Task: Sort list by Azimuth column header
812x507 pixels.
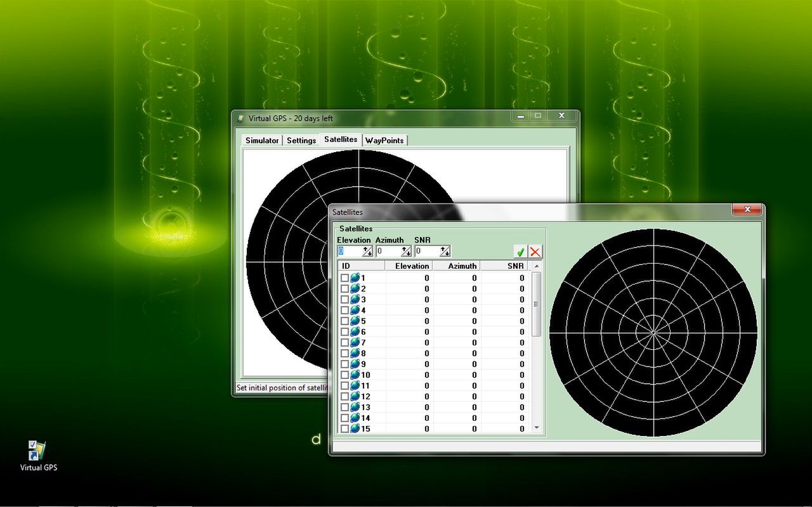Action: click(456, 266)
